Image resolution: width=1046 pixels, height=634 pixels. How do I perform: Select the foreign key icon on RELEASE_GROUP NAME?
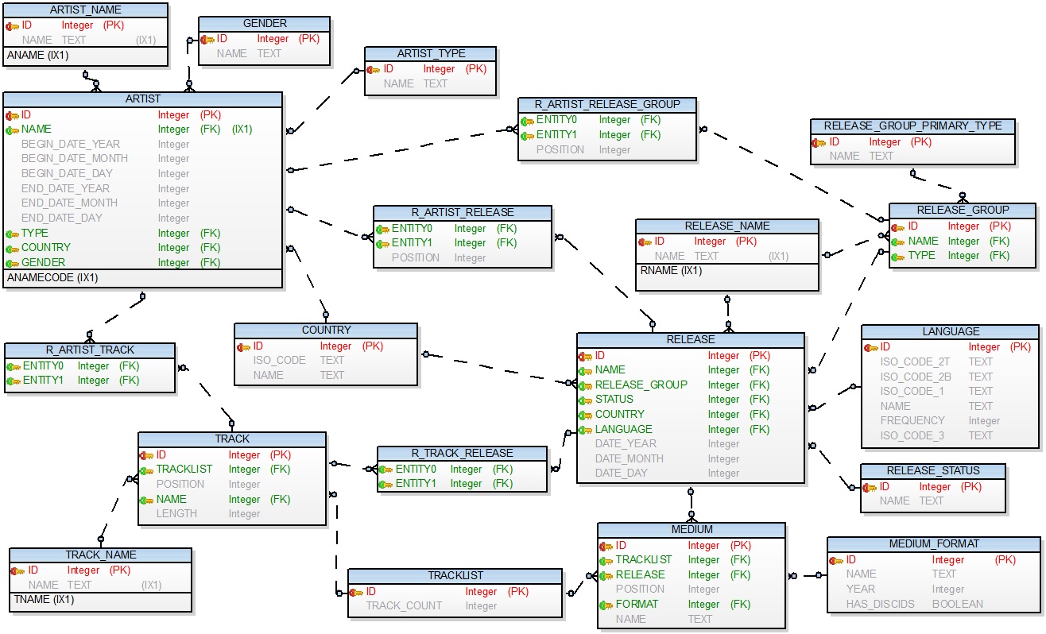click(x=899, y=241)
